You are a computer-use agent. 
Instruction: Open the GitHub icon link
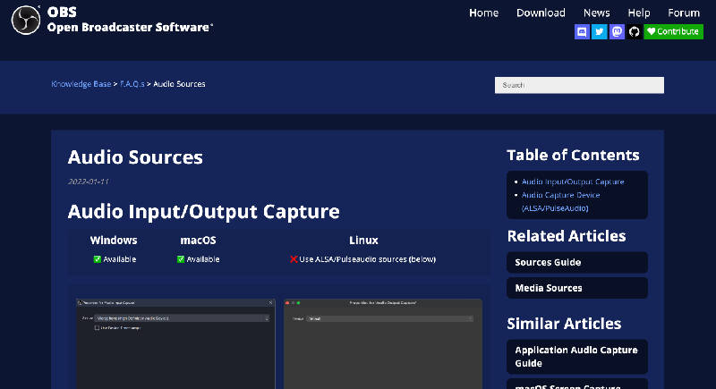[634, 31]
